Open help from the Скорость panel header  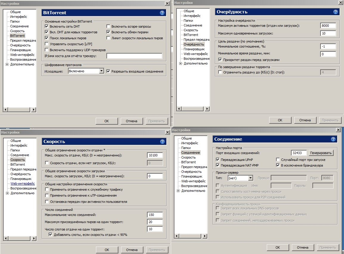pyautogui.click(x=162, y=142)
